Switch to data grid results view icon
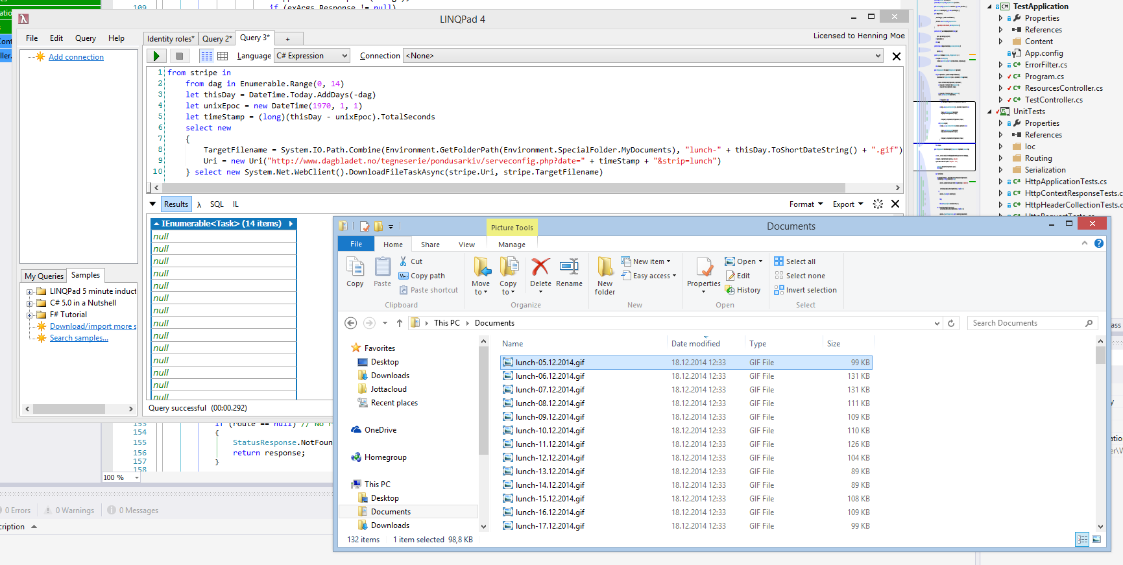This screenshot has height=565, width=1123. click(x=223, y=56)
